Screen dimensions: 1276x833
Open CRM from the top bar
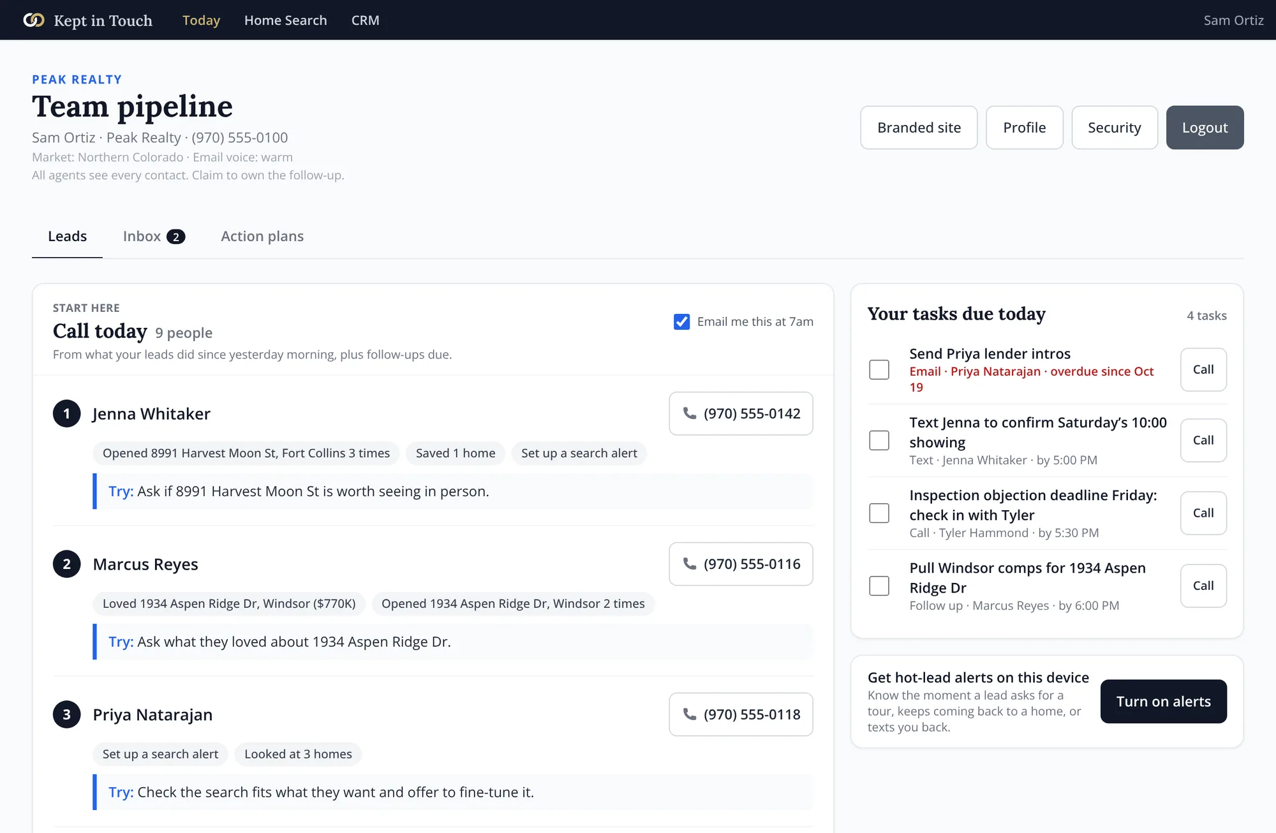pos(365,20)
